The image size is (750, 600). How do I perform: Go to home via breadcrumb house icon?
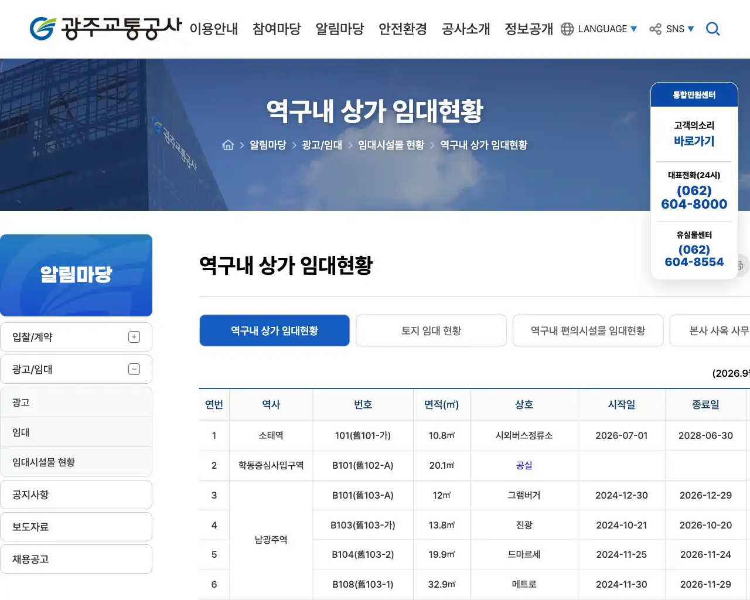pos(228,145)
